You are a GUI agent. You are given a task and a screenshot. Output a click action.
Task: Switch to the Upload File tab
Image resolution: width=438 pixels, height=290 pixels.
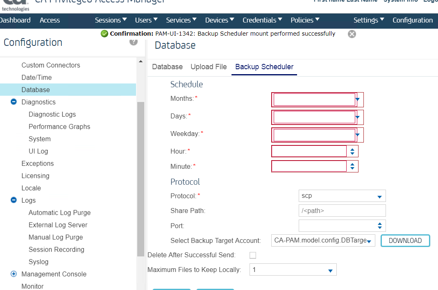pyautogui.click(x=209, y=67)
